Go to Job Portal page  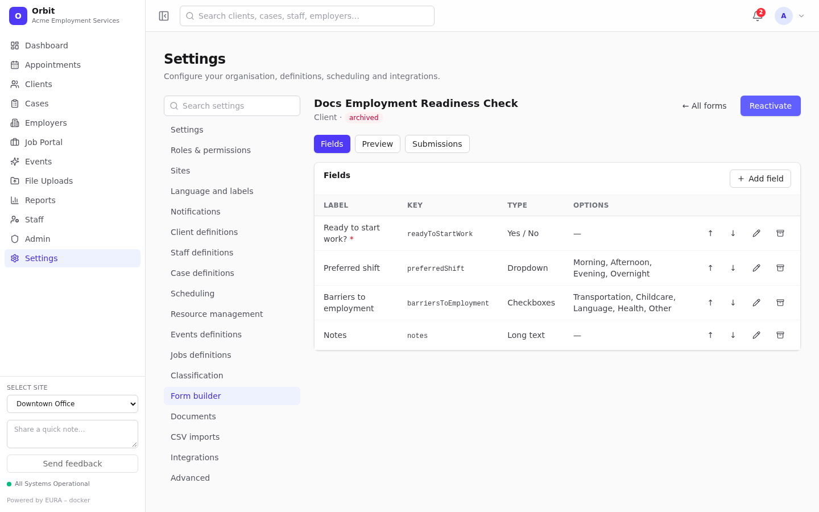(72, 142)
